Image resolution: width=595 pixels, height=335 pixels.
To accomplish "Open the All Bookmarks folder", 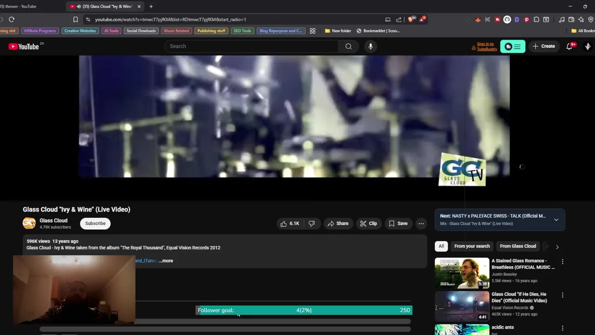I will coord(583,31).
